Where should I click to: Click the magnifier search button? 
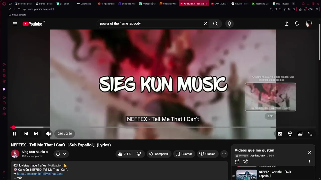pos(215,23)
